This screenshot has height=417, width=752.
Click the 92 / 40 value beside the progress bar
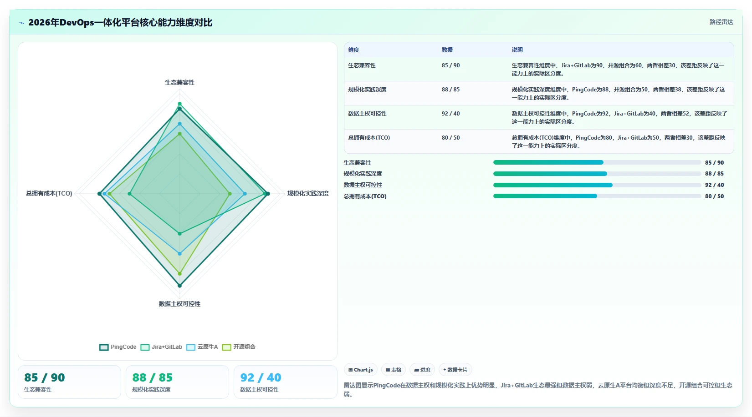715,185
